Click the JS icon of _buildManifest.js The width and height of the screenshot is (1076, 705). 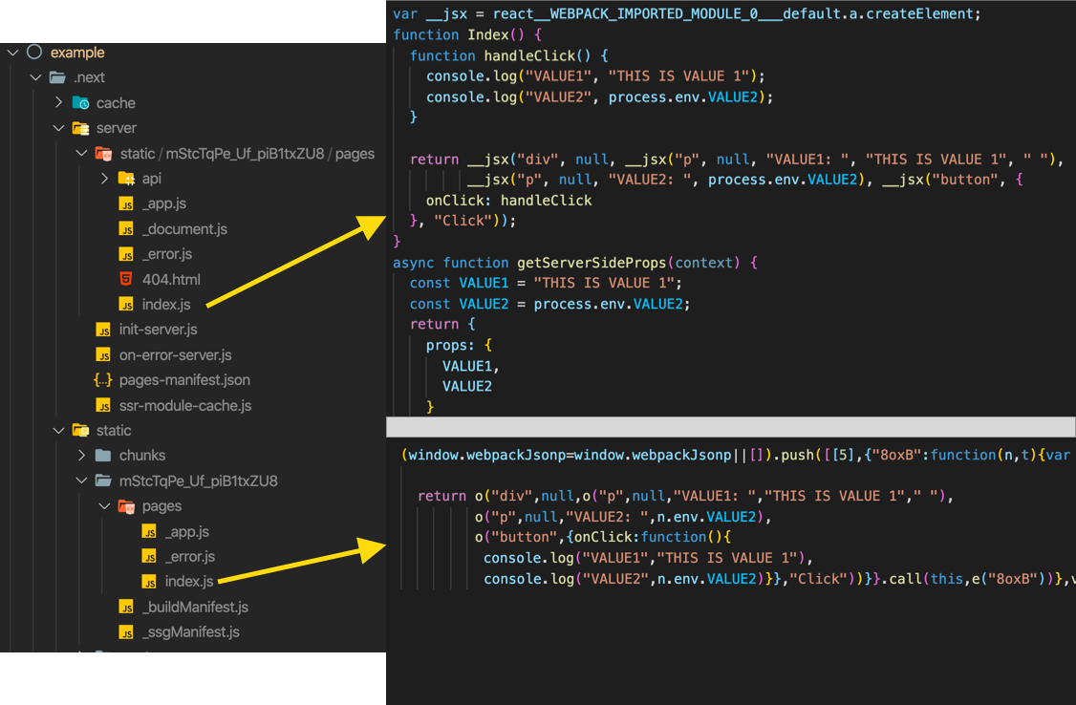[x=126, y=607]
